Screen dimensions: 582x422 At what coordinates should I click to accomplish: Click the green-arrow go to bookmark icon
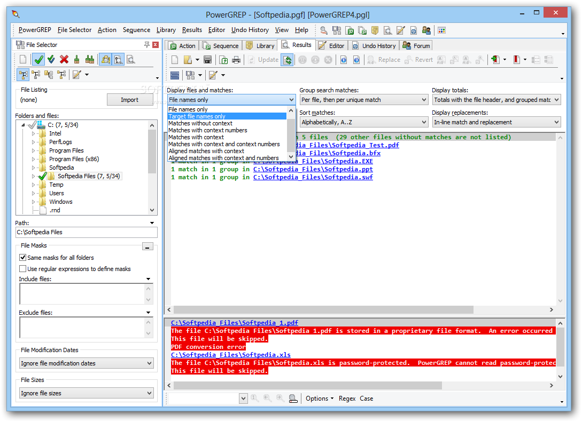[x=495, y=60]
